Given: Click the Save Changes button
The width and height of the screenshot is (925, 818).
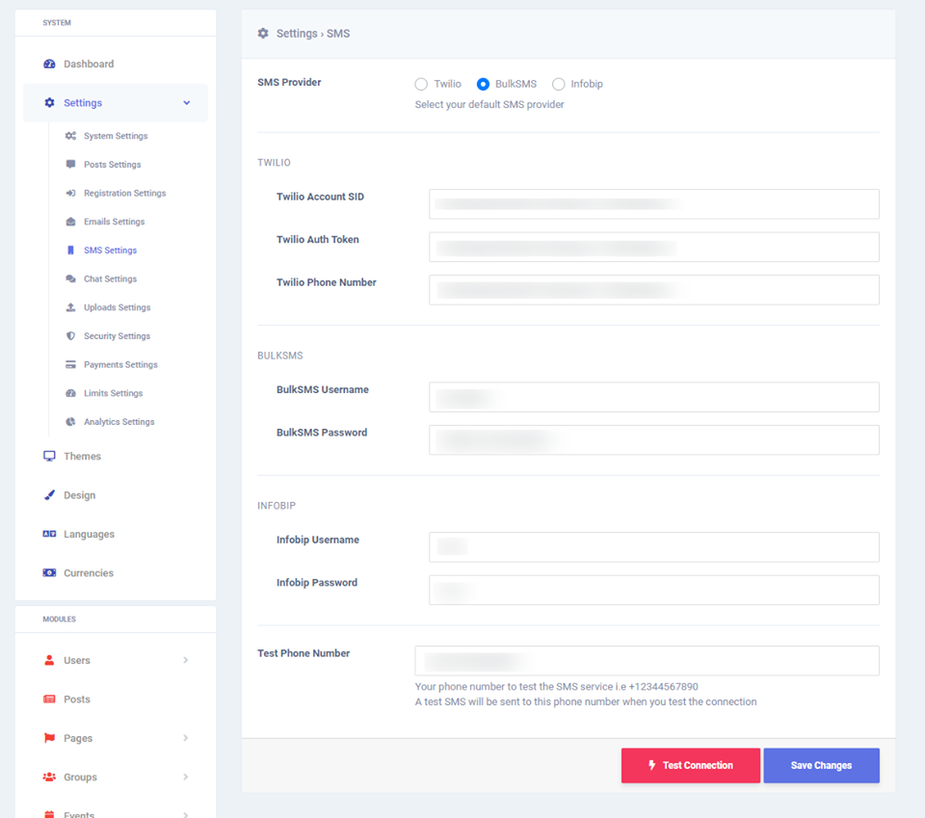Looking at the screenshot, I should (x=821, y=765).
